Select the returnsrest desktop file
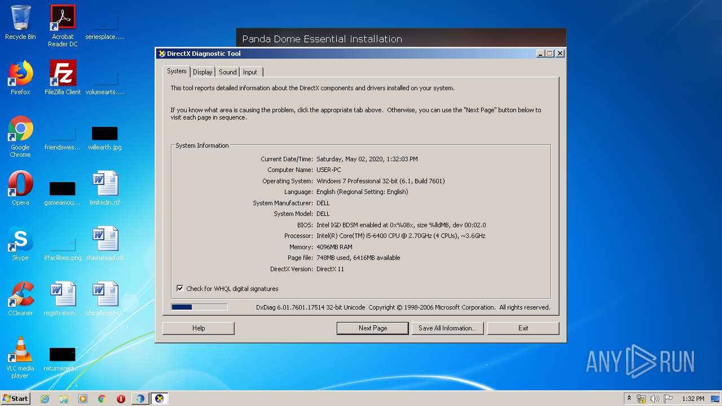 [x=63, y=359]
